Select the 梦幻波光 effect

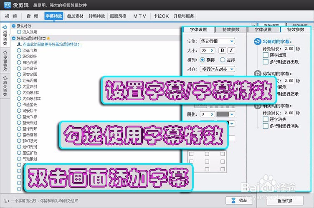click(19, 141)
